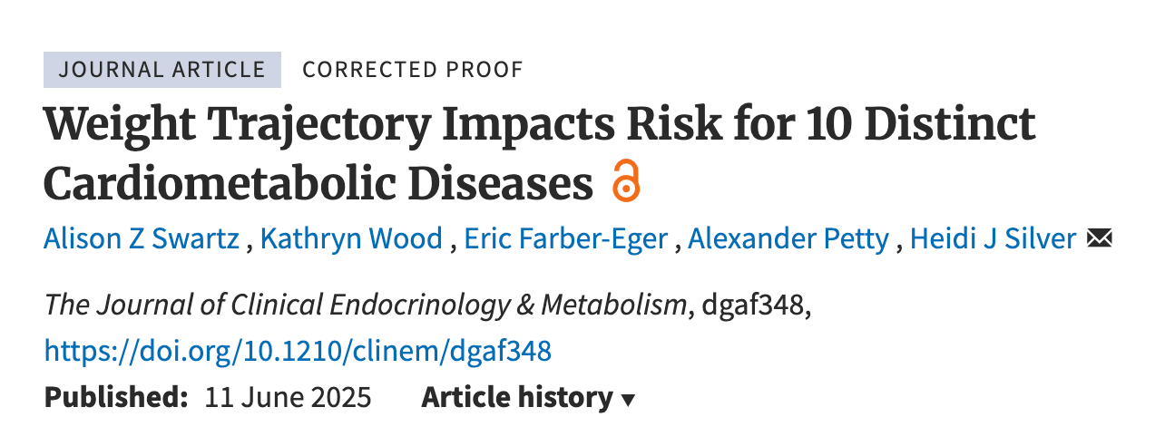Viewport: 1165px width, 446px height.
Task: Open author Alison Z Swartz's profile link
Action: [142, 239]
